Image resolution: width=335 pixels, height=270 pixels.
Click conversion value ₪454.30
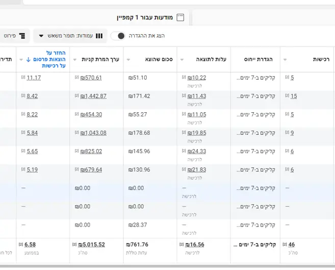(91, 115)
